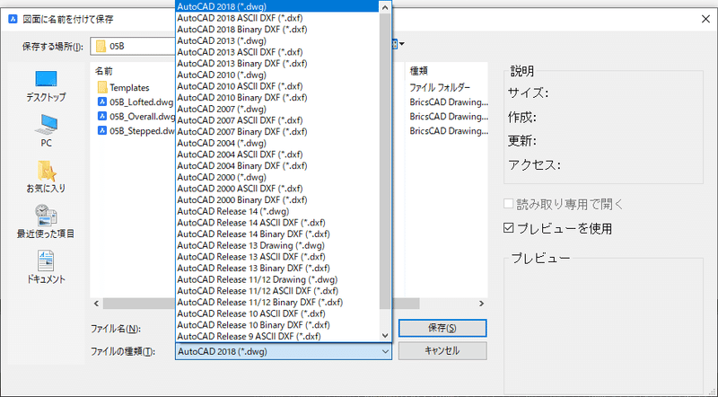Select 05B_Overall.dwg file name

143,116
